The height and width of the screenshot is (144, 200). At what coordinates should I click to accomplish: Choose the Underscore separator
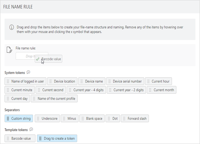47,118
